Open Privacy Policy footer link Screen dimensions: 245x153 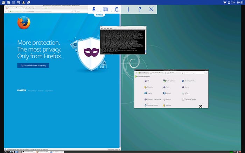tap(32, 91)
